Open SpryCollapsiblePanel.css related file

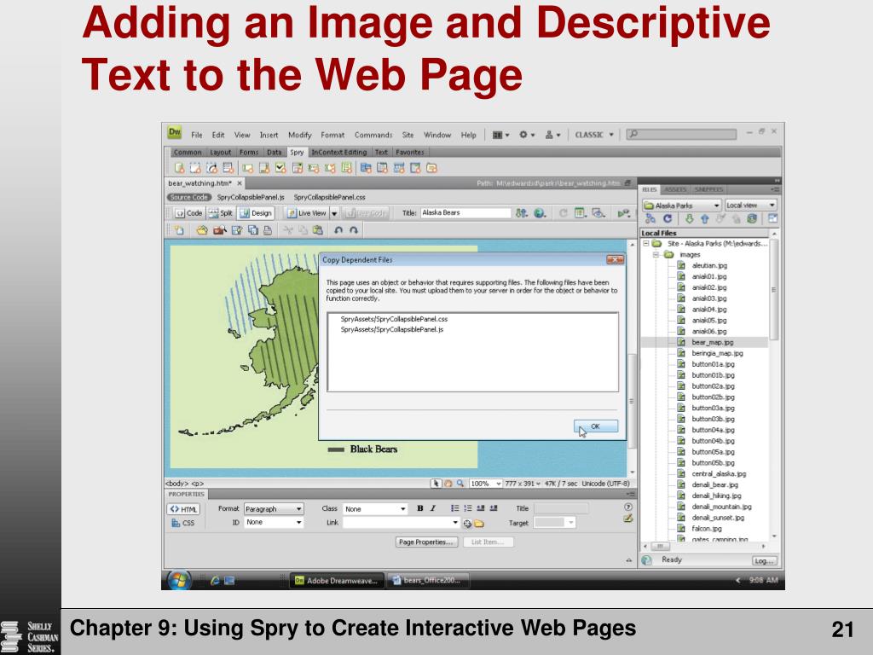pos(330,197)
